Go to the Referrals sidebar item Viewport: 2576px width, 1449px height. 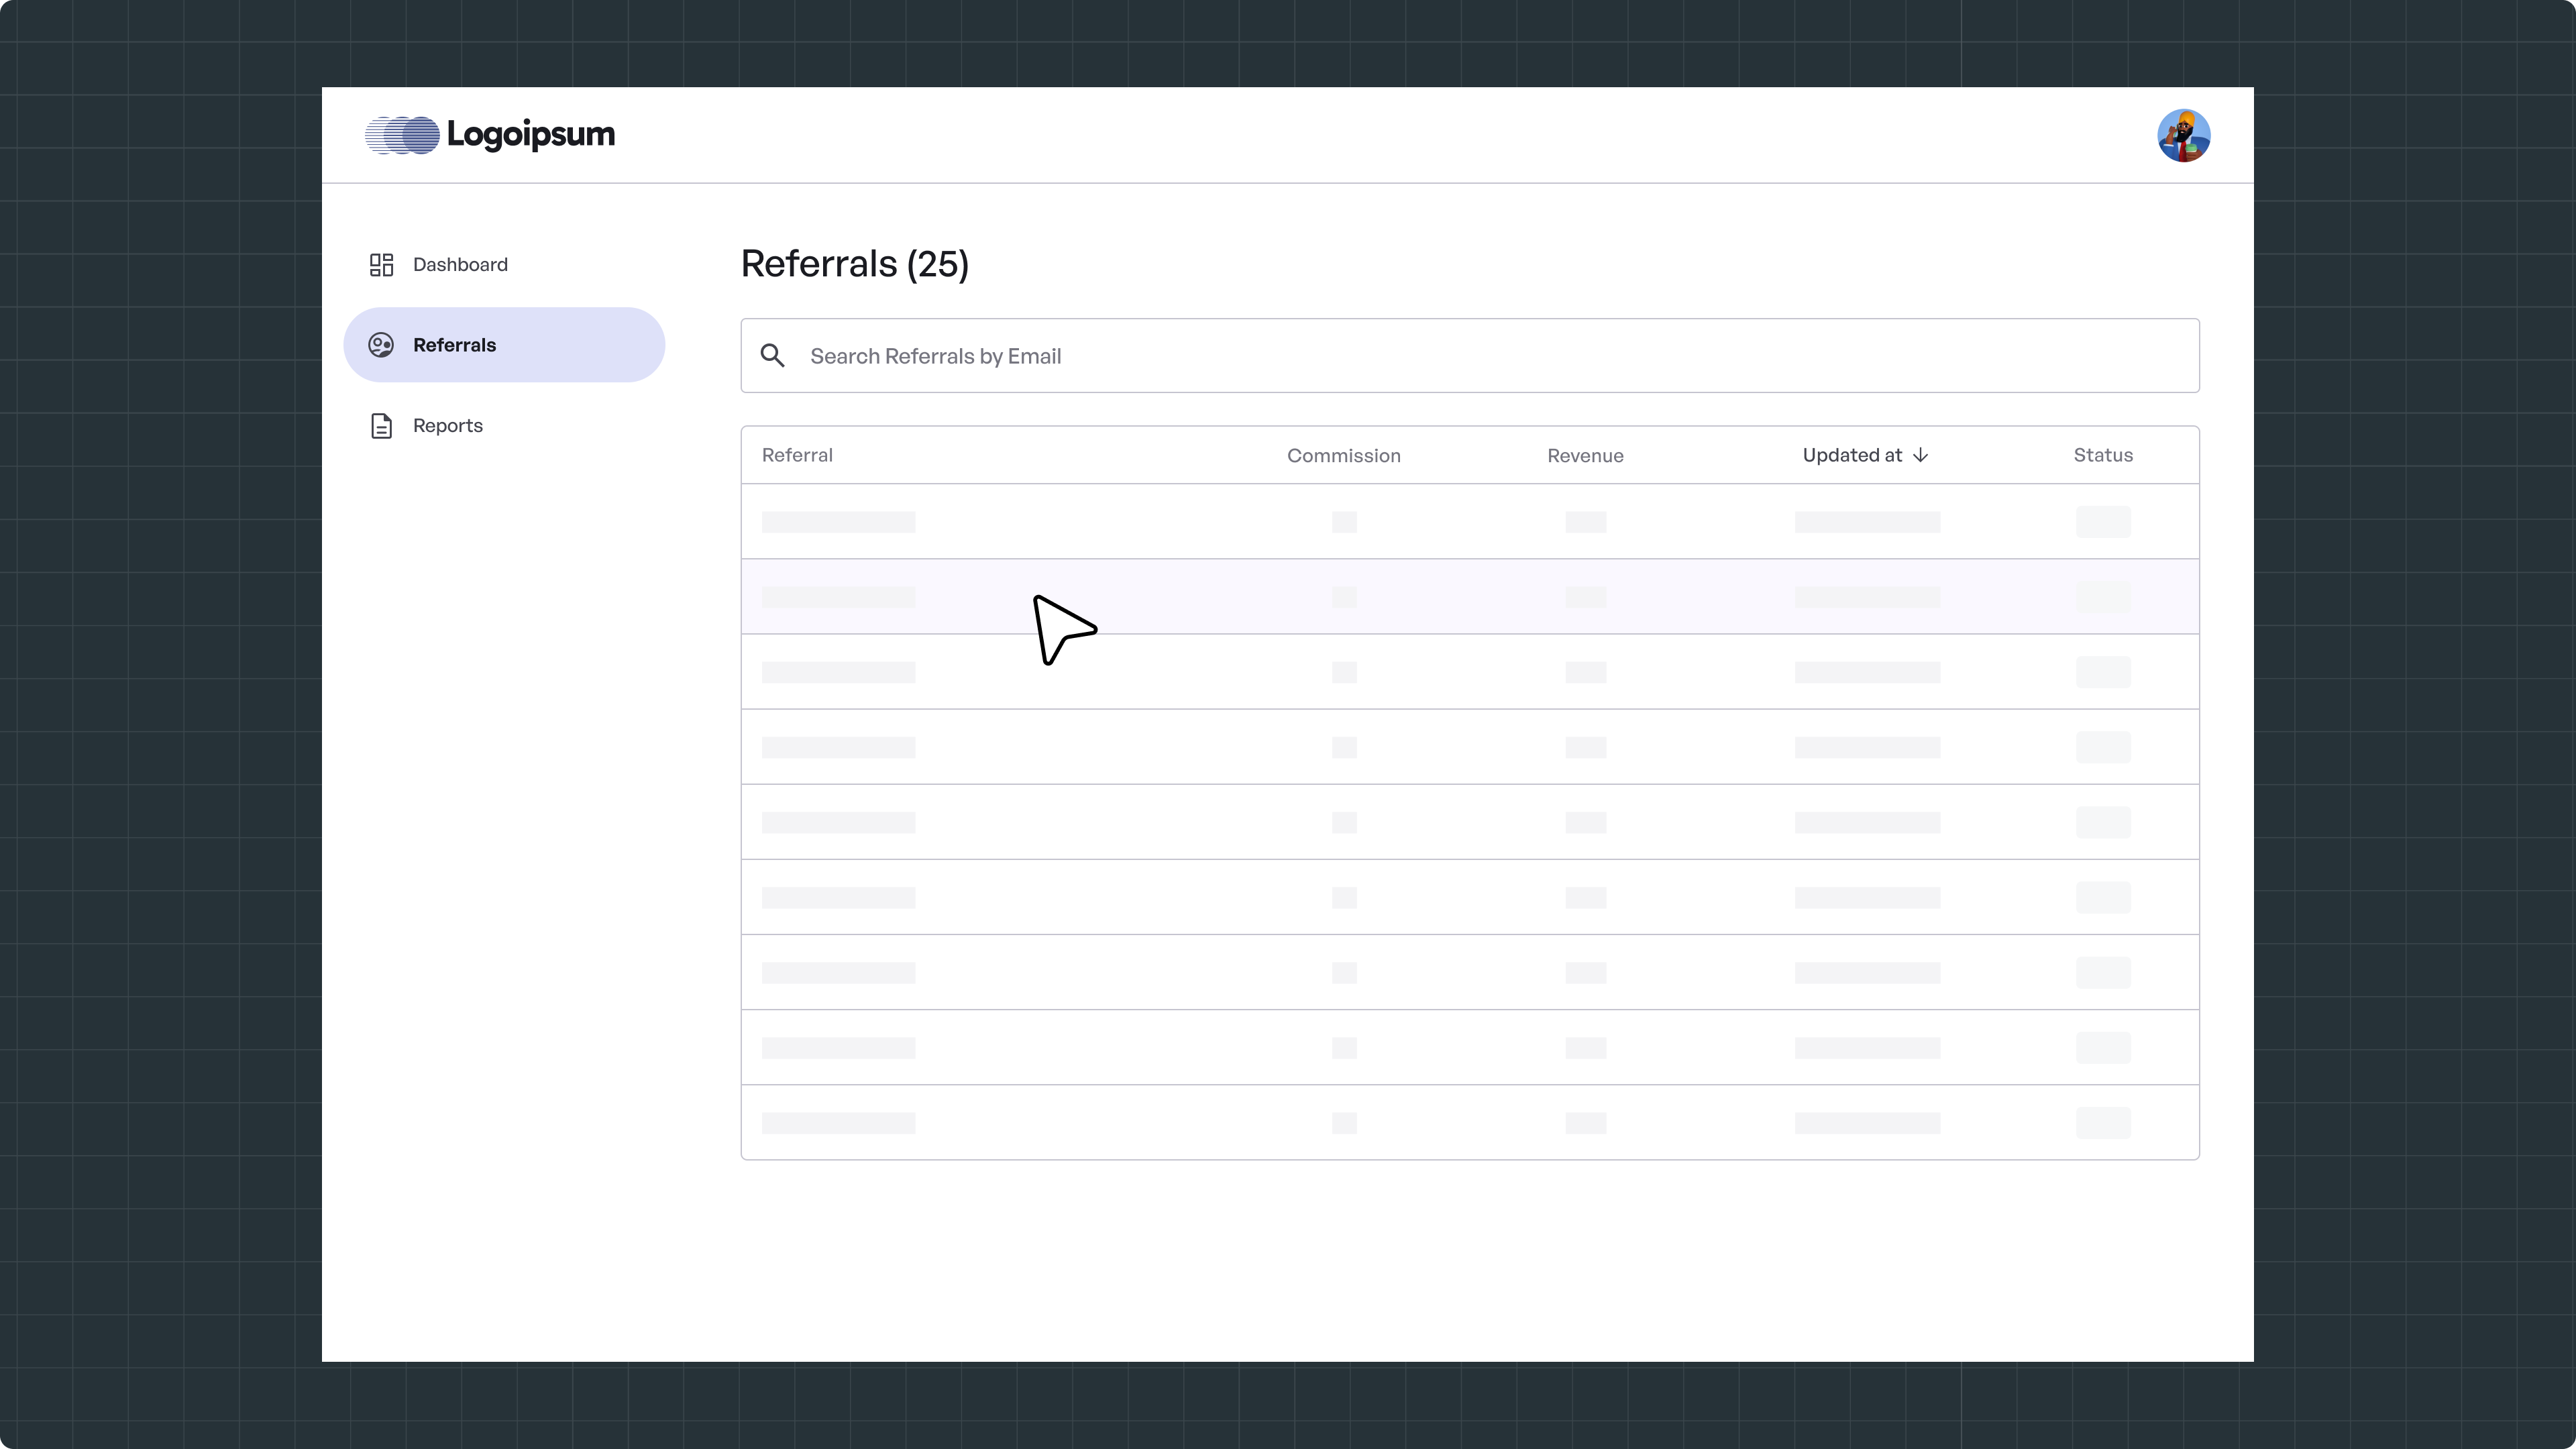click(x=454, y=345)
